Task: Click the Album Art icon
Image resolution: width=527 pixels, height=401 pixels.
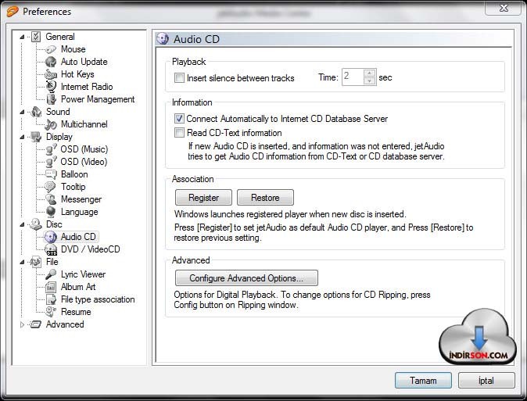Action: point(51,287)
